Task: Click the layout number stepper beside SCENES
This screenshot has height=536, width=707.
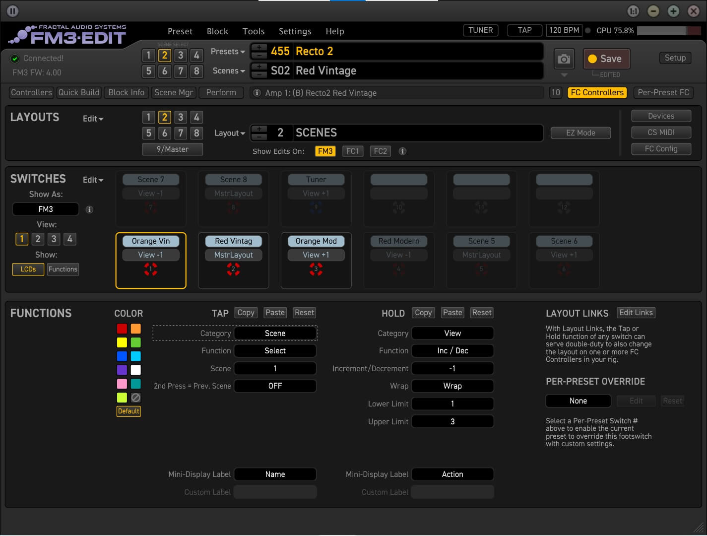Action: pos(259,133)
